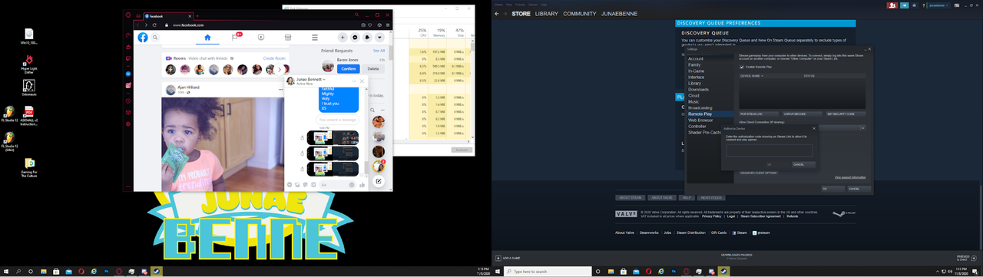The image size is (983, 277).
Task: Confirm Baron Jones friend request
Action: click(349, 69)
